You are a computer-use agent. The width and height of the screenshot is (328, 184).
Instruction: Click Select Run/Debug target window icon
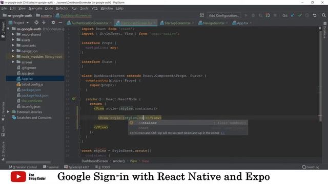click(x=201, y=15)
